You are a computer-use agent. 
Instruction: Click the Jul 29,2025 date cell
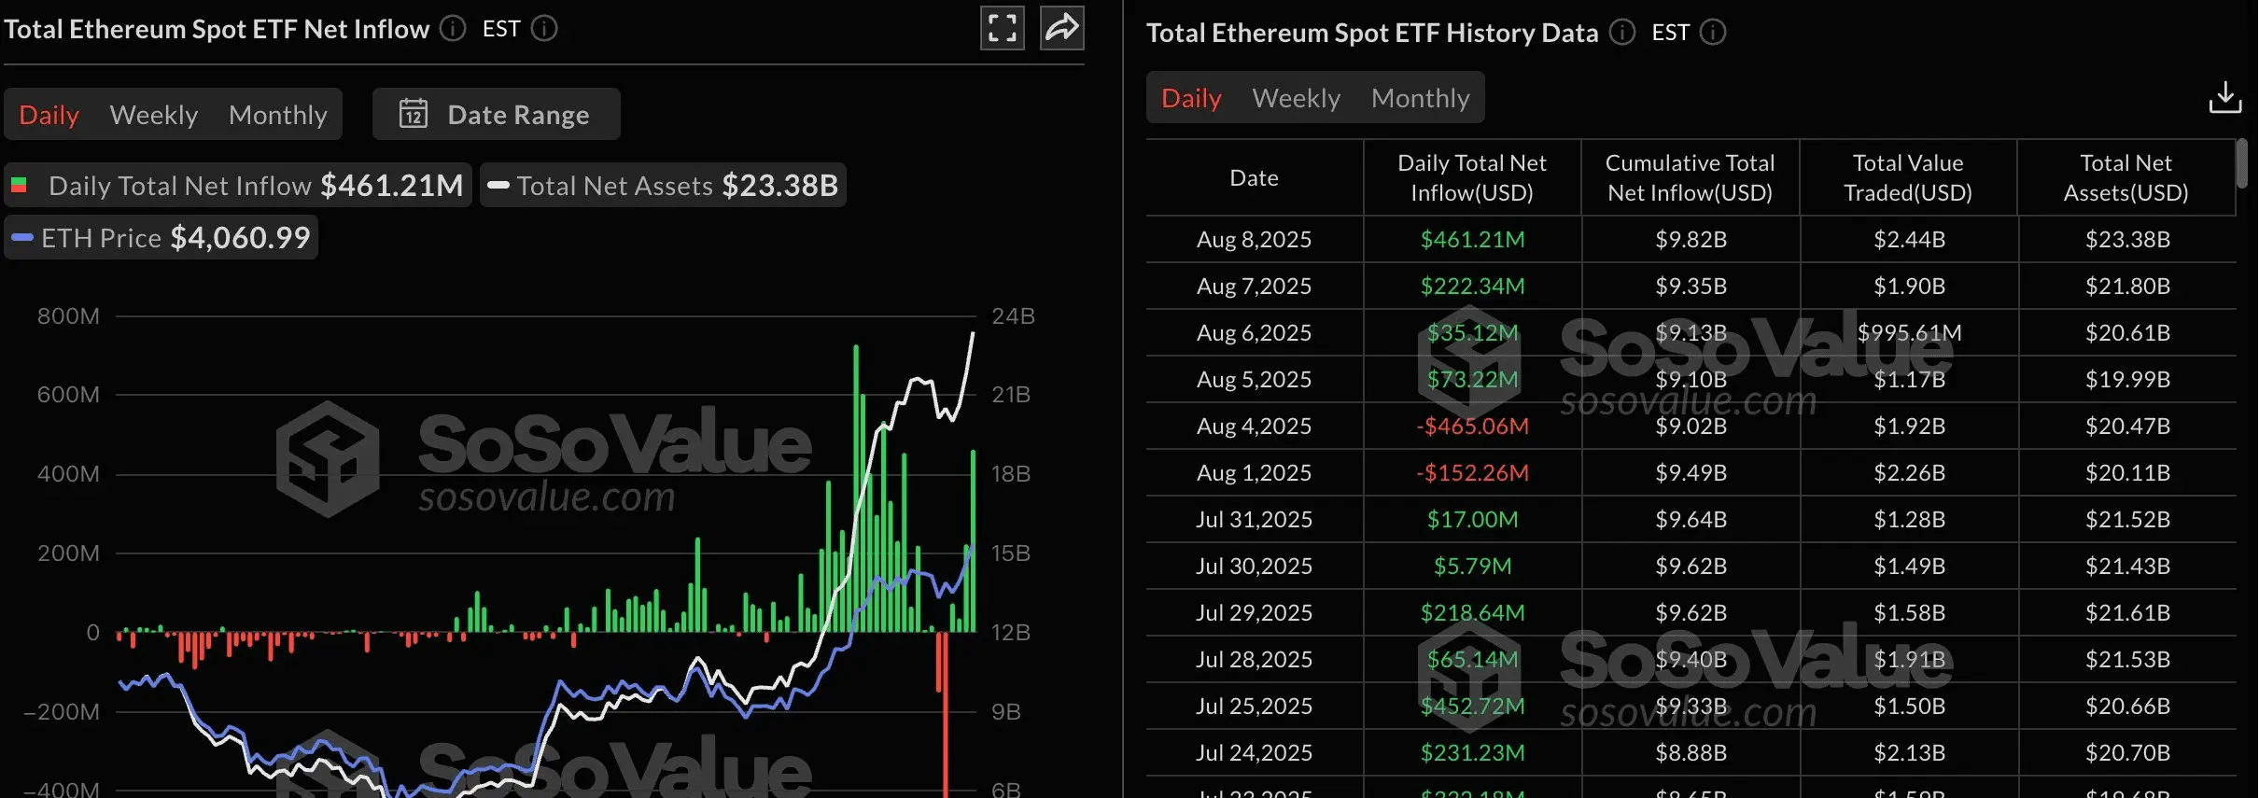pyautogui.click(x=1254, y=612)
